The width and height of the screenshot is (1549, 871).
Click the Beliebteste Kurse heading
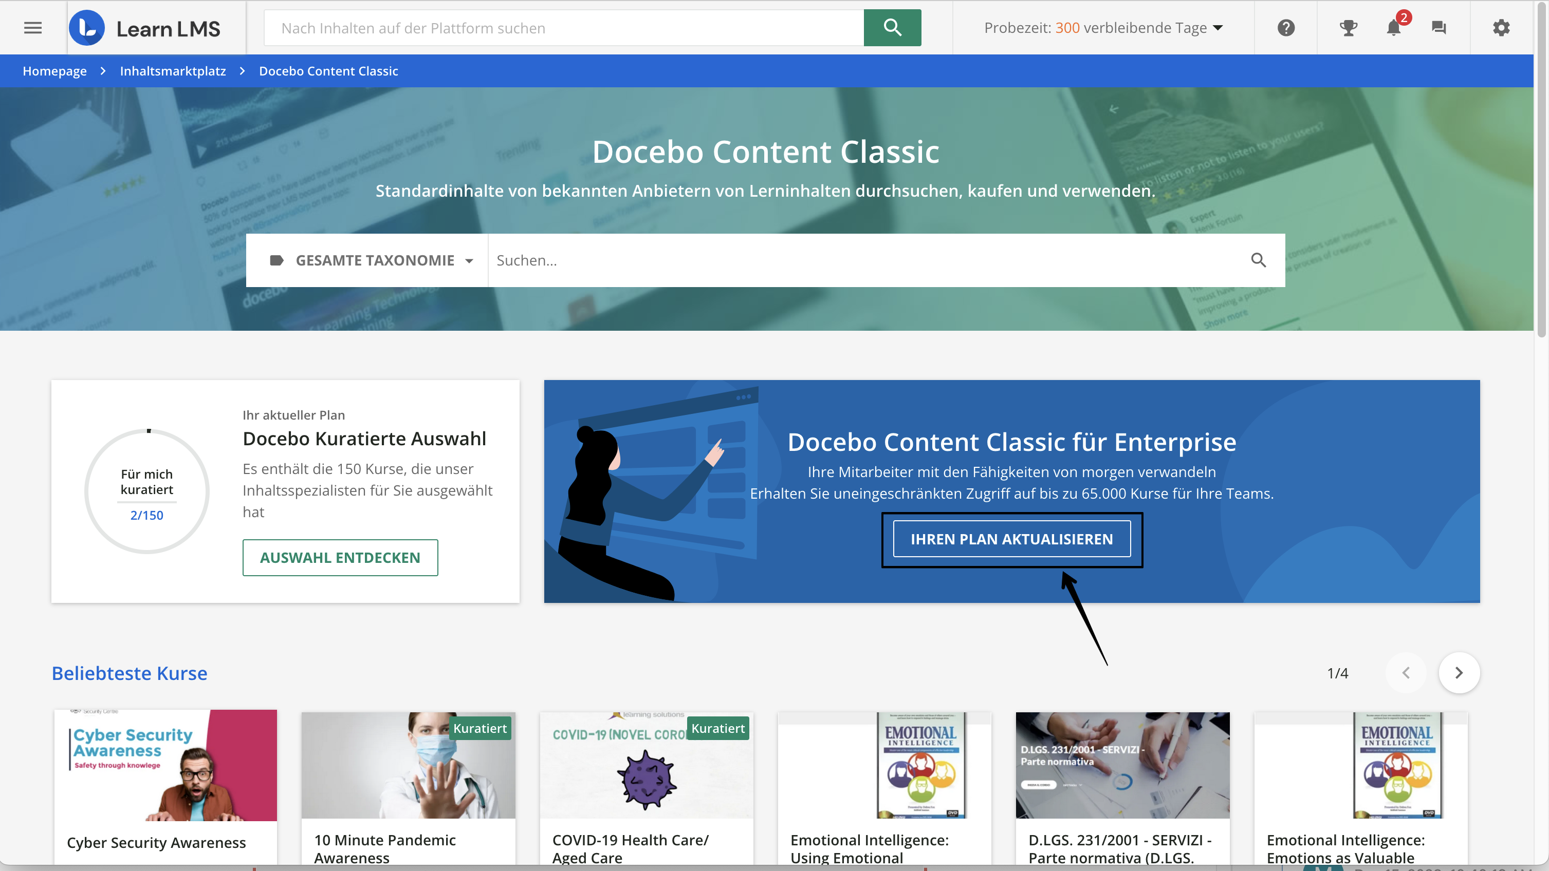[x=130, y=673]
